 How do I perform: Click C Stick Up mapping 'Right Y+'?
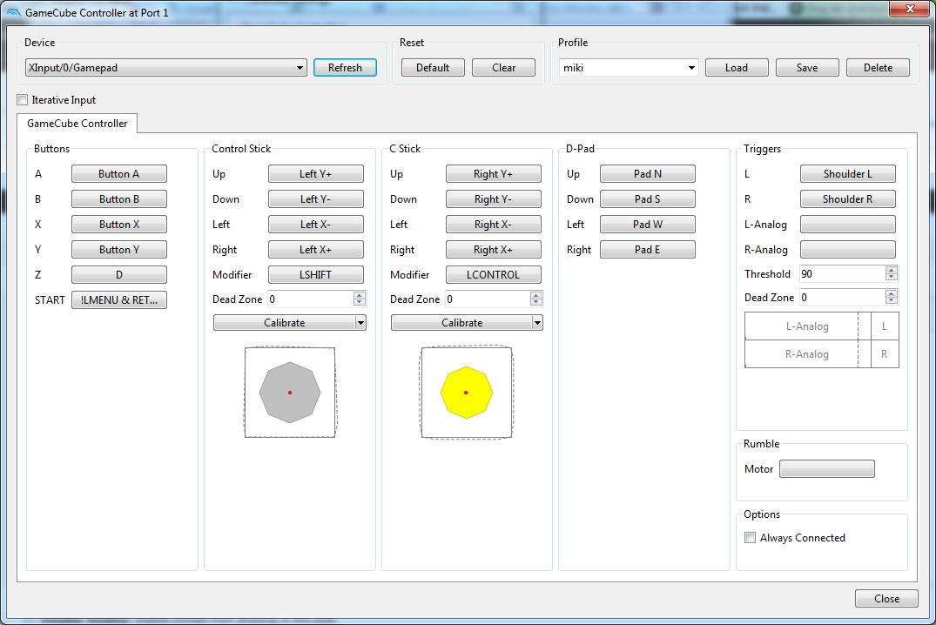pyautogui.click(x=494, y=174)
